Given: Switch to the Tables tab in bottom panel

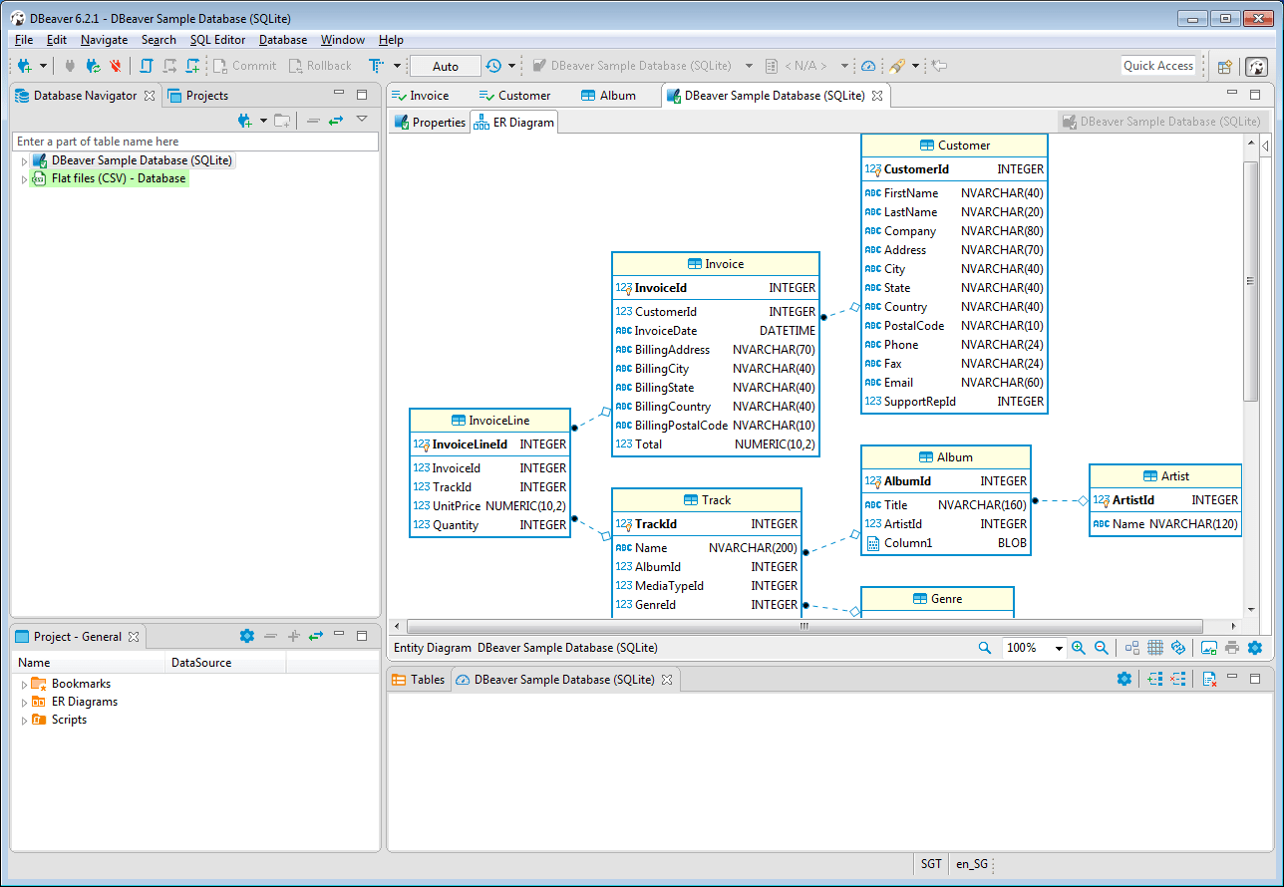Looking at the screenshot, I should (x=418, y=680).
